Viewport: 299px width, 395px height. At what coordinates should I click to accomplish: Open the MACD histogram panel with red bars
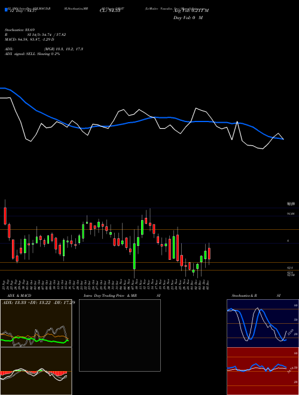(36, 371)
